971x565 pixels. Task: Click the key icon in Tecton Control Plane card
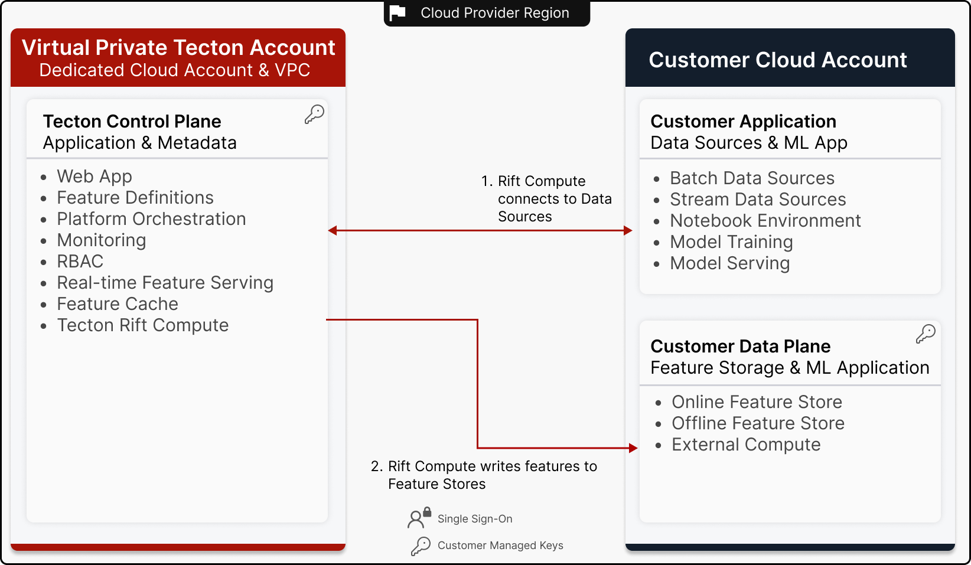[x=314, y=114]
